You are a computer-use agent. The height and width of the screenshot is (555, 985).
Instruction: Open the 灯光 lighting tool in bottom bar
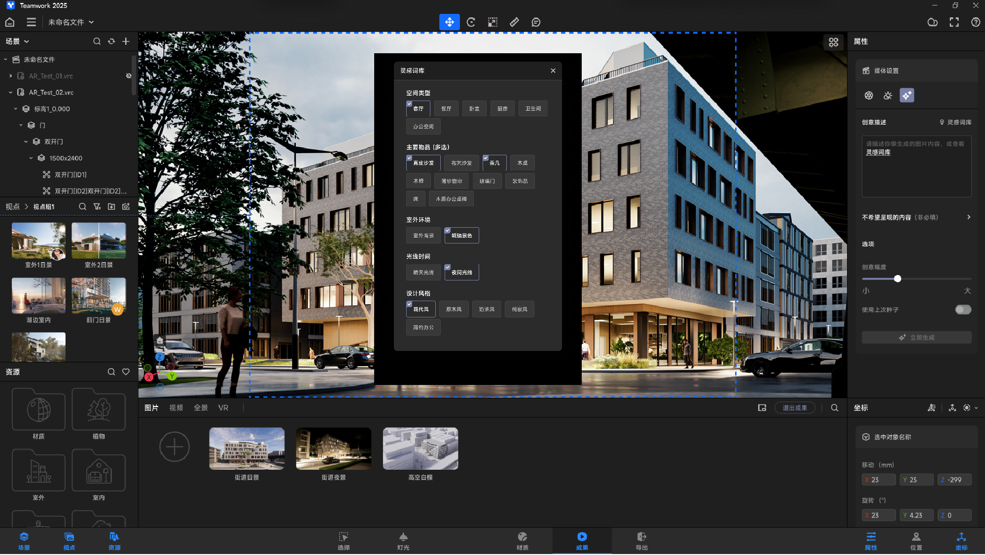point(403,541)
